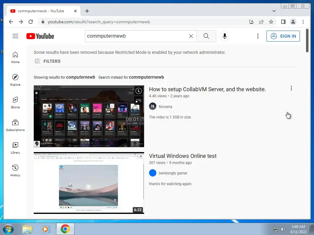Click the page vertical scrollbar thumb
The height and width of the screenshot is (235, 314).
[307, 41]
